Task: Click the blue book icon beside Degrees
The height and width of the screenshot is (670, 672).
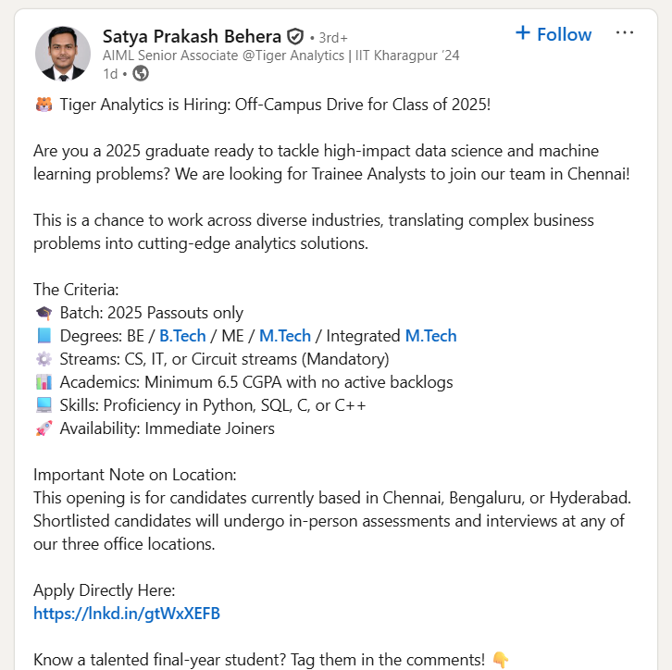Action: click(x=44, y=336)
